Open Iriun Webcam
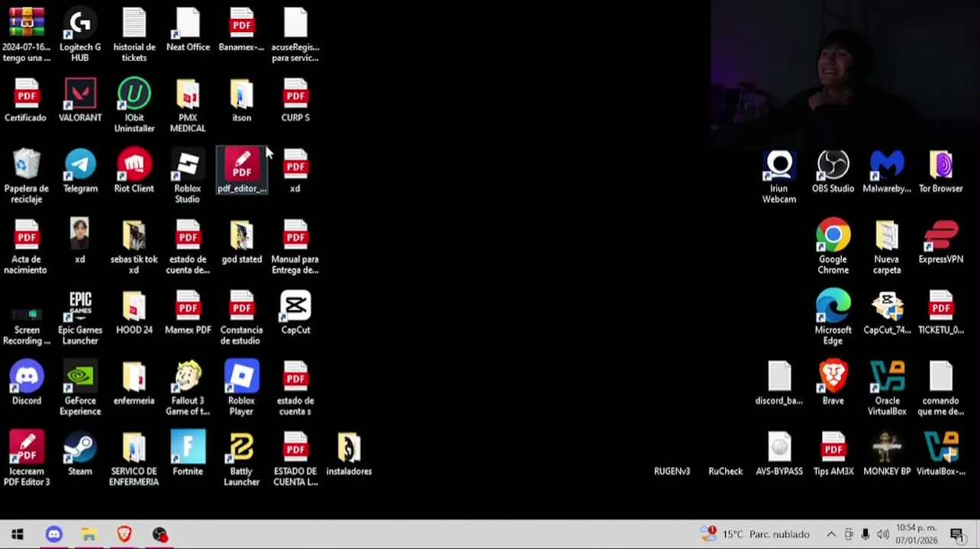 [779, 176]
